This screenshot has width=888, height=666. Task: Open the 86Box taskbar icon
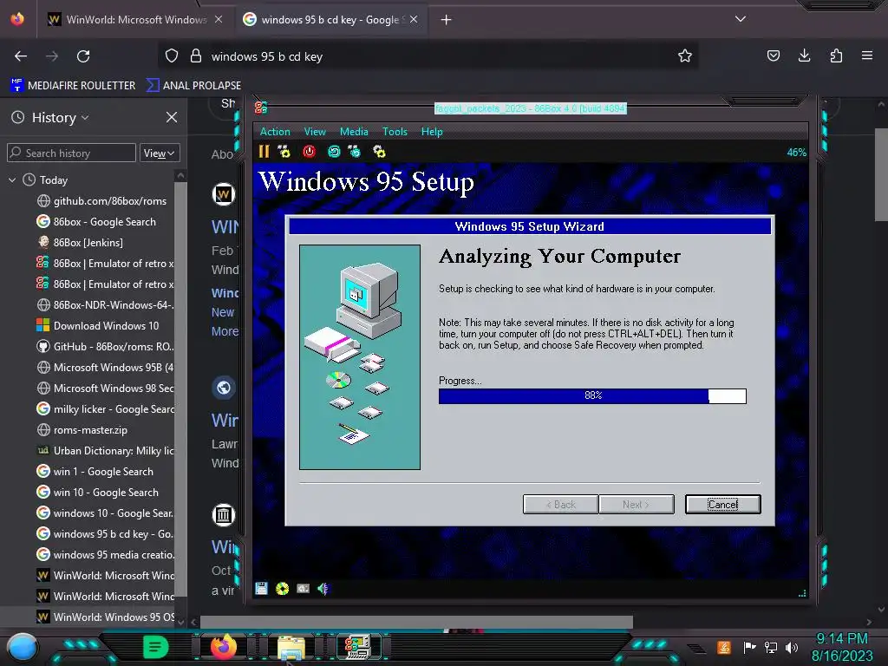[358, 646]
